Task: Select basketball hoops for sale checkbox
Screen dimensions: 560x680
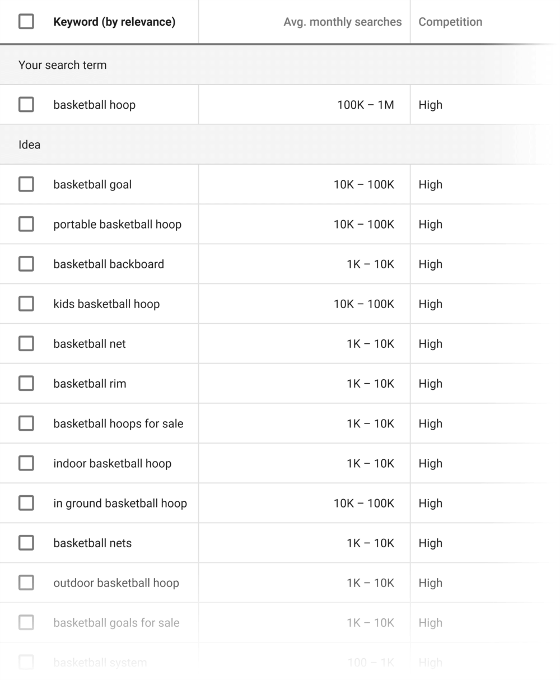Action: tap(26, 423)
